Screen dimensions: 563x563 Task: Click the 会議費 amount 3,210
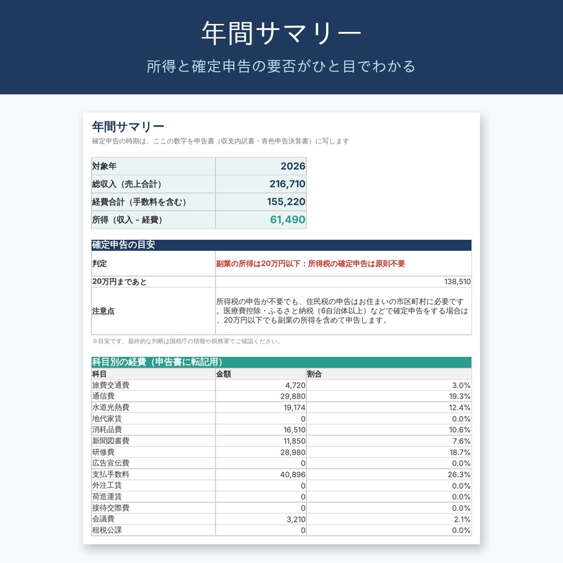pos(296,519)
